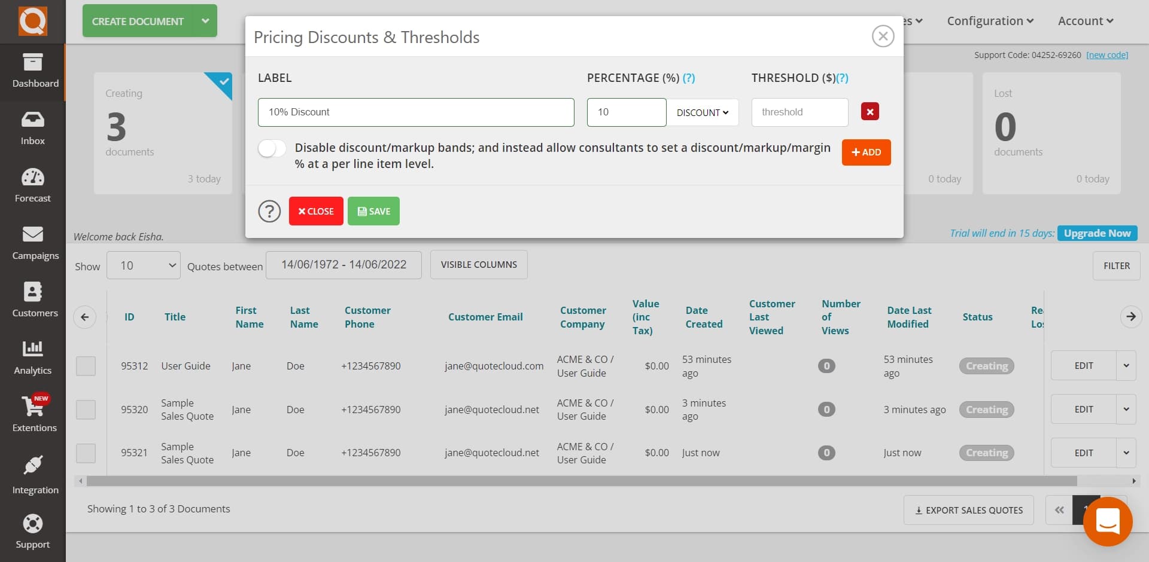The height and width of the screenshot is (562, 1149).
Task: Click the Upgrade Now button
Action: 1096,233
